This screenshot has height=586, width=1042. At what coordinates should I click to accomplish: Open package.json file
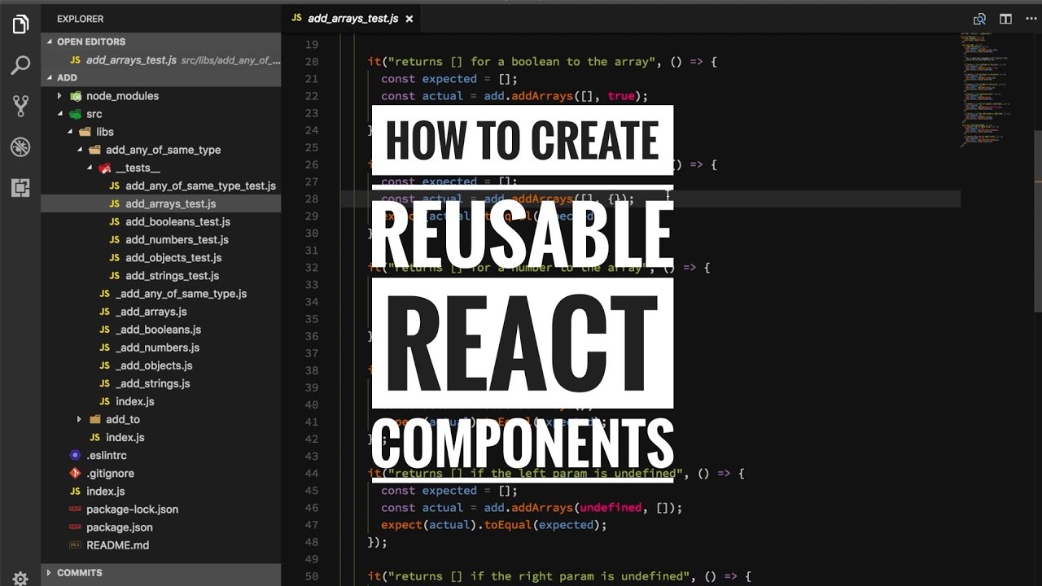click(x=161, y=527)
